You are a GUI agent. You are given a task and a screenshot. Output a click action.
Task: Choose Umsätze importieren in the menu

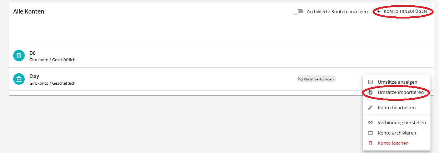point(396,92)
